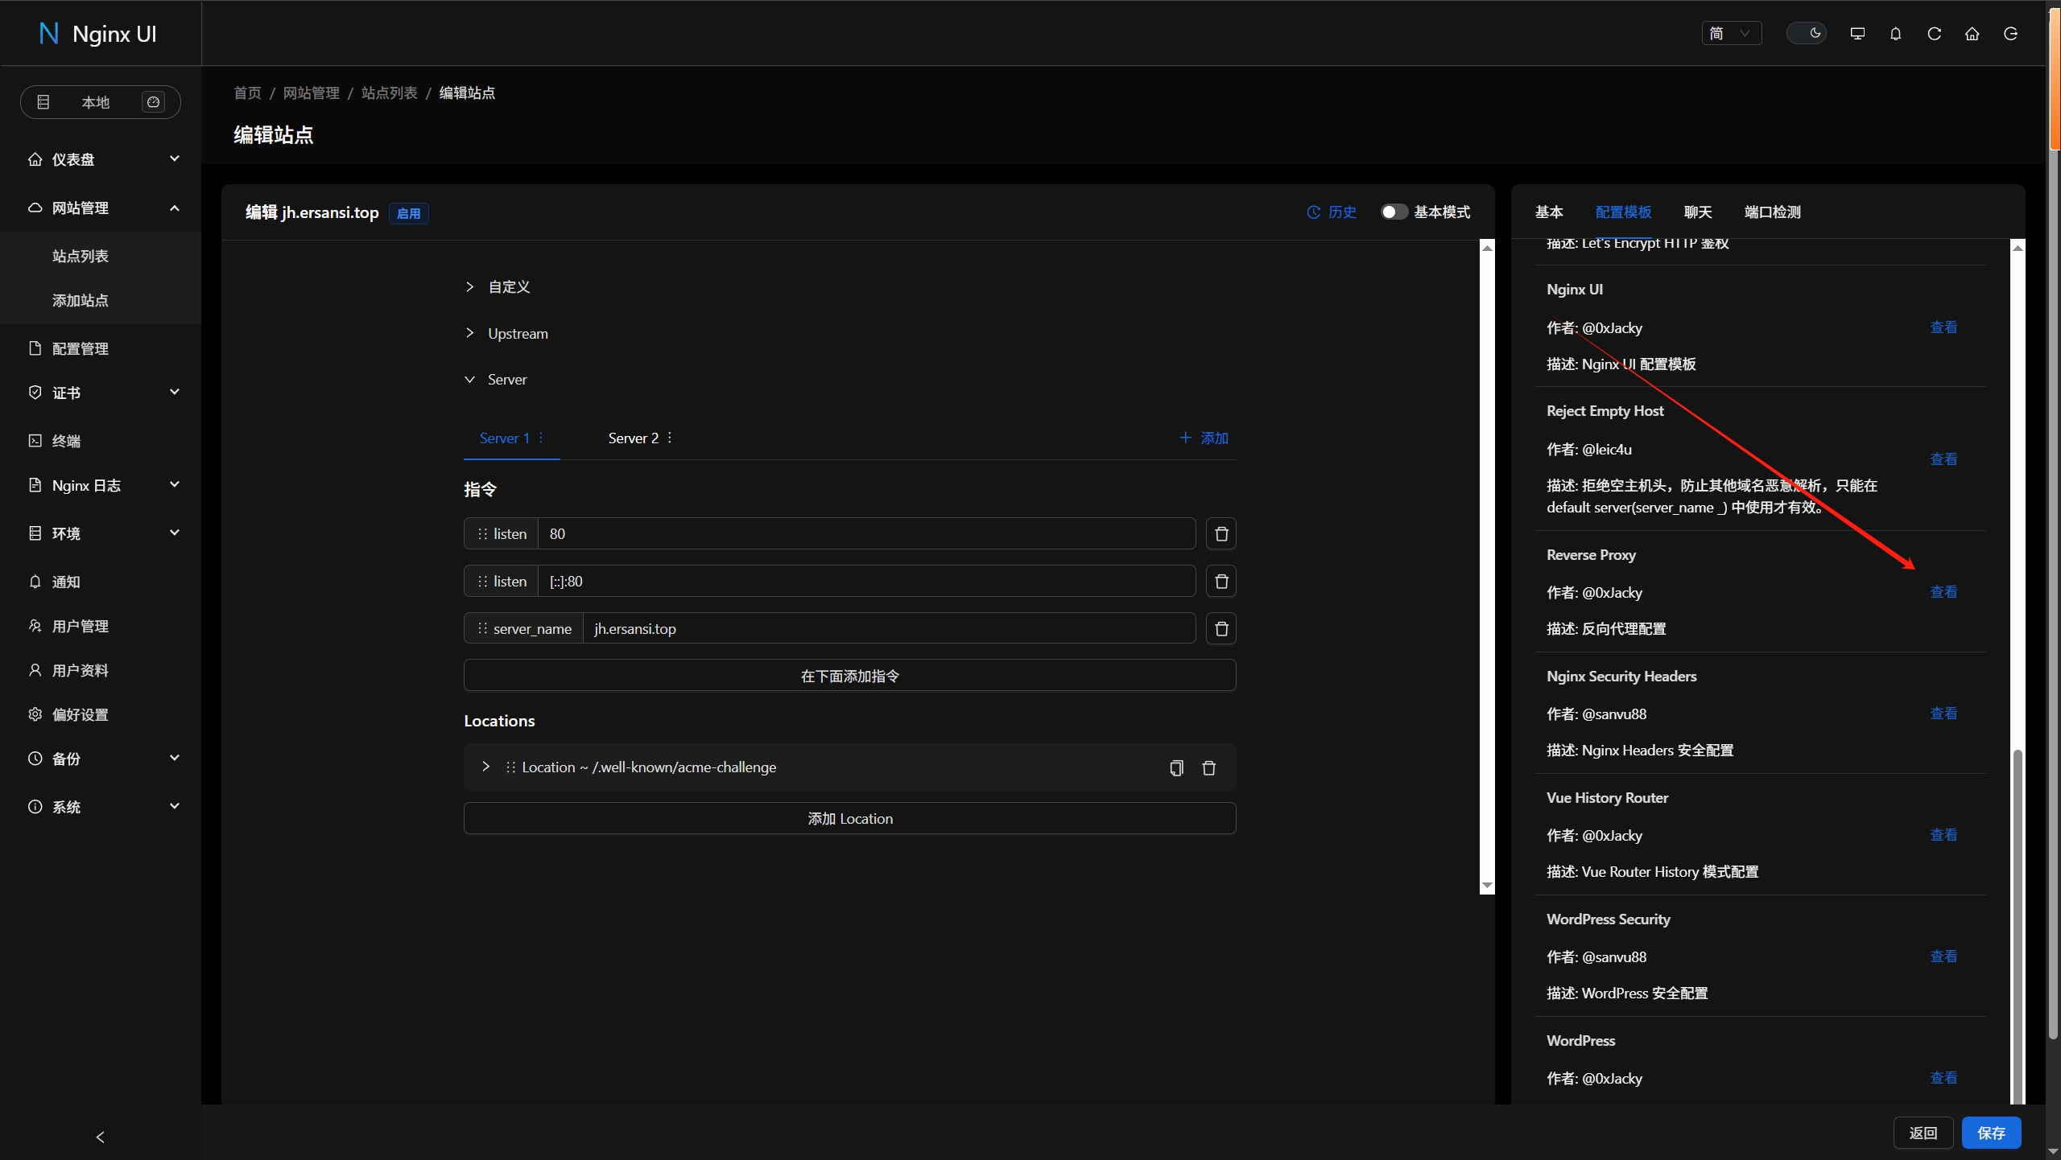Viewport: 2061px width, 1160px height.
Task: Open the notification bell in header
Action: pos(1896,33)
